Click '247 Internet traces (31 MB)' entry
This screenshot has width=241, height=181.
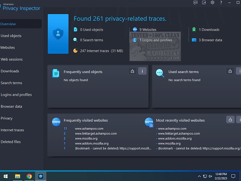pos(102,51)
